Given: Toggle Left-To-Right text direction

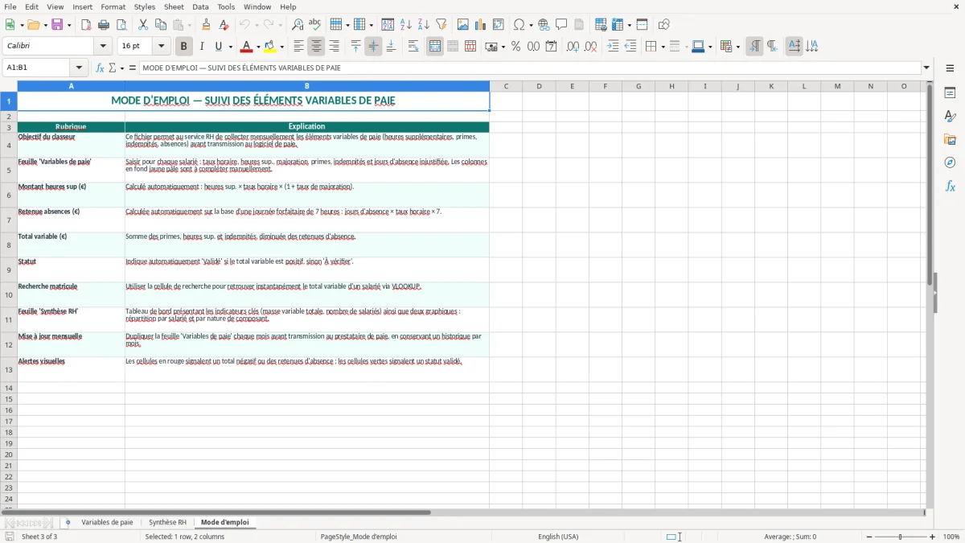Looking at the screenshot, I should 754,47.
